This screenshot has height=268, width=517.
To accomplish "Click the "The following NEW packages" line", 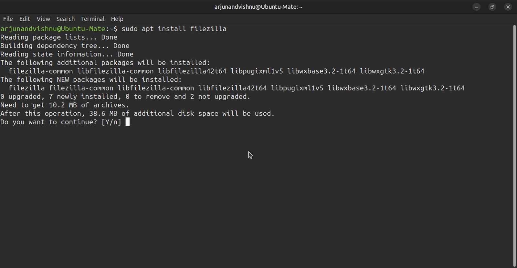I will [91, 79].
